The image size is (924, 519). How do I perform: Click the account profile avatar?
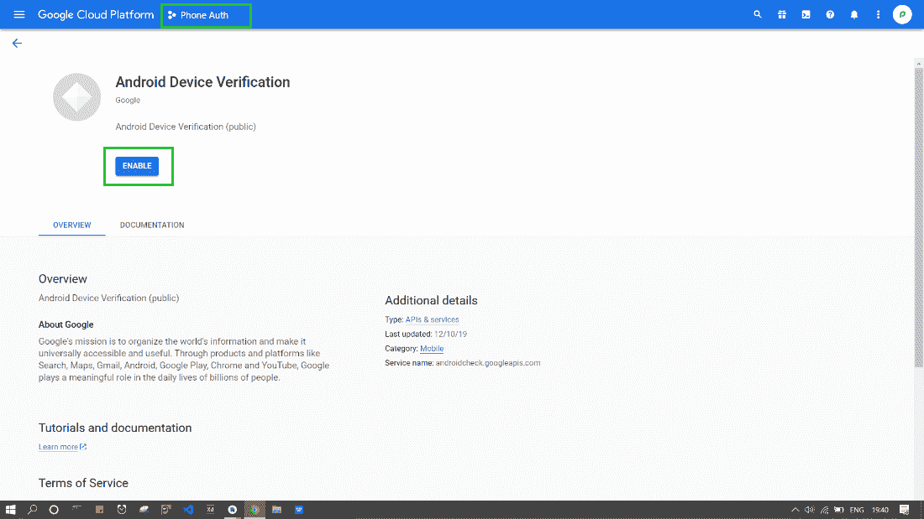[x=902, y=15]
